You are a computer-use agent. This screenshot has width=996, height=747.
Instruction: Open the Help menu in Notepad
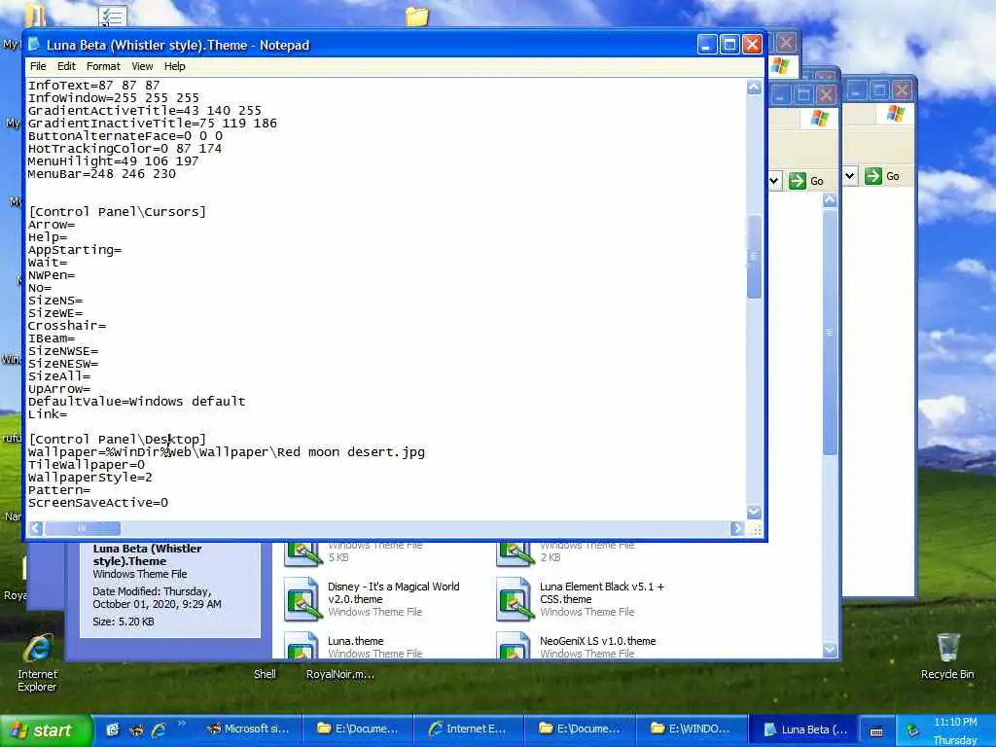(x=175, y=66)
